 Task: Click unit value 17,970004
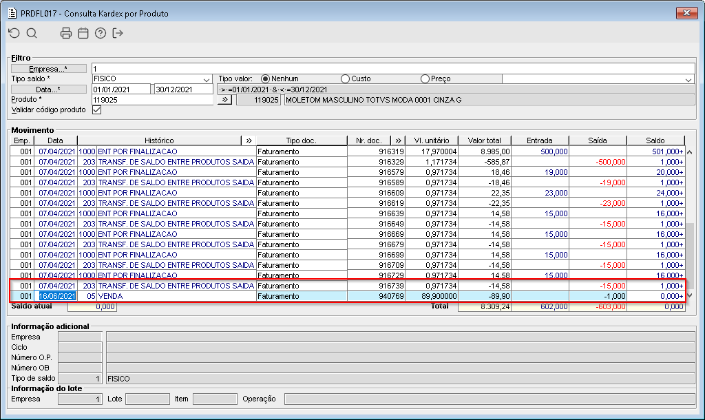point(439,151)
